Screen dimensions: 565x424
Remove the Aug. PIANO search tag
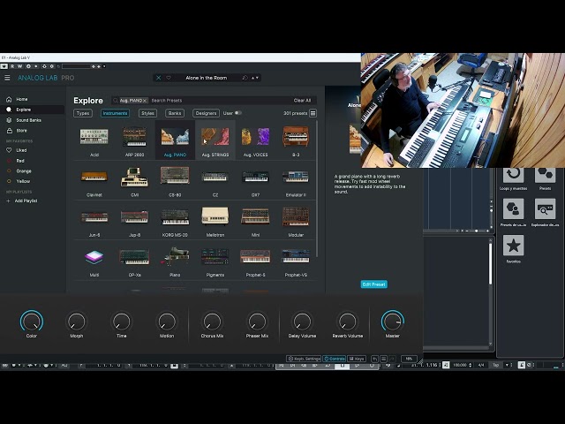pos(145,101)
